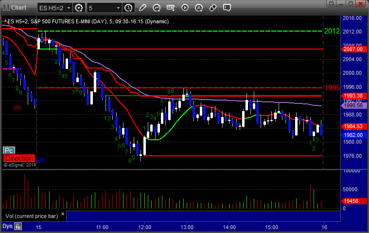Click the blue om link
The height and width of the screenshot is (233, 369).
coord(40,159)
